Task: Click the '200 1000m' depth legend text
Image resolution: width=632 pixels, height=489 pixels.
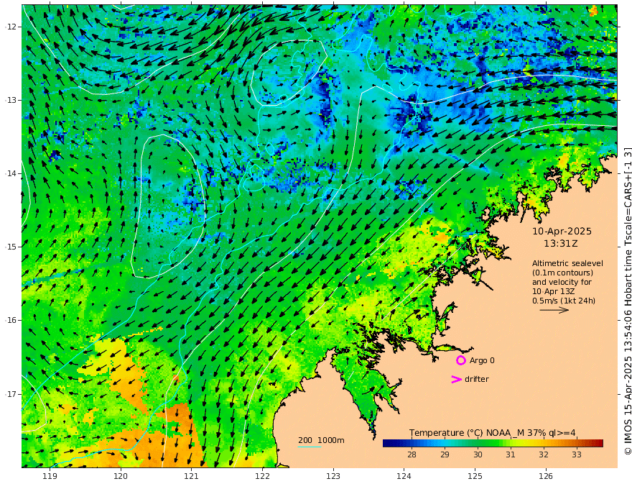Action: coord(321,440)
